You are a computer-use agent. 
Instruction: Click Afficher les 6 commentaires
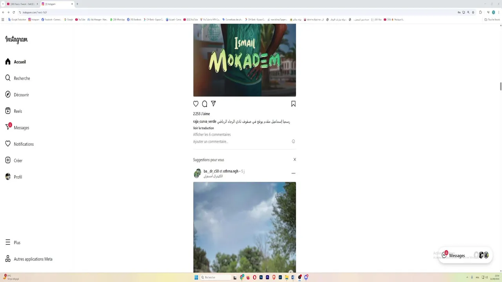[x=212, y=135]
